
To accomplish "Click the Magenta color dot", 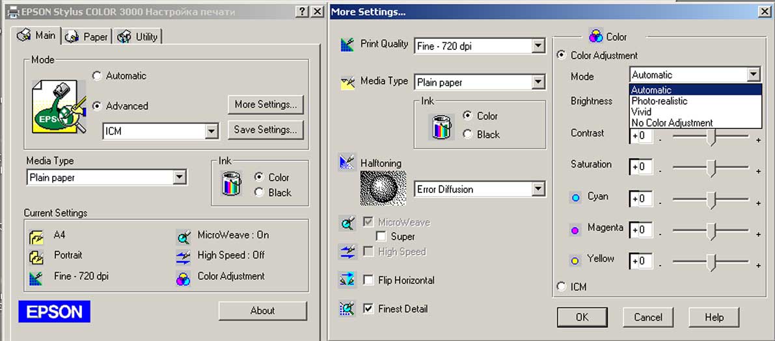I will click(x=575, y=230).
